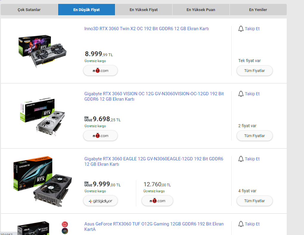This screenshot has width=304, height=235.
Task: Click the 'Tek fiyat var' text
Action: point(249,61)
